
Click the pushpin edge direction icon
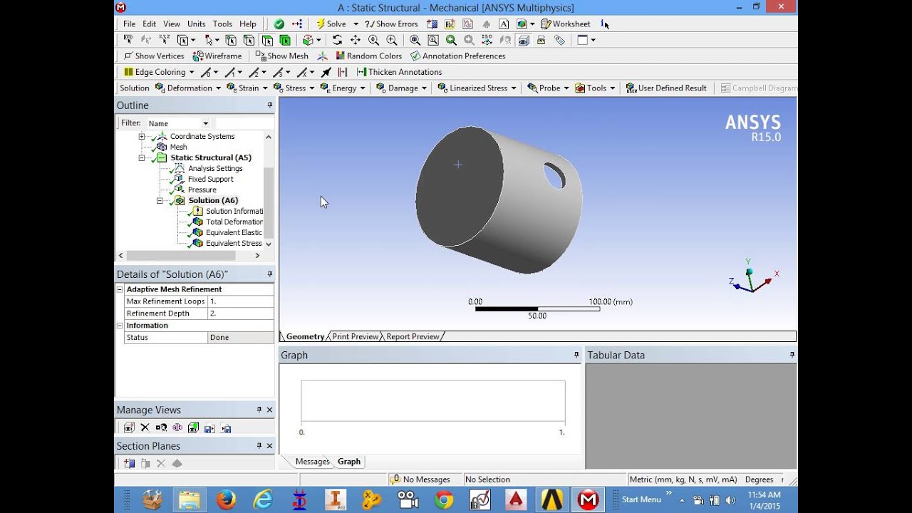tap(326, 72)
